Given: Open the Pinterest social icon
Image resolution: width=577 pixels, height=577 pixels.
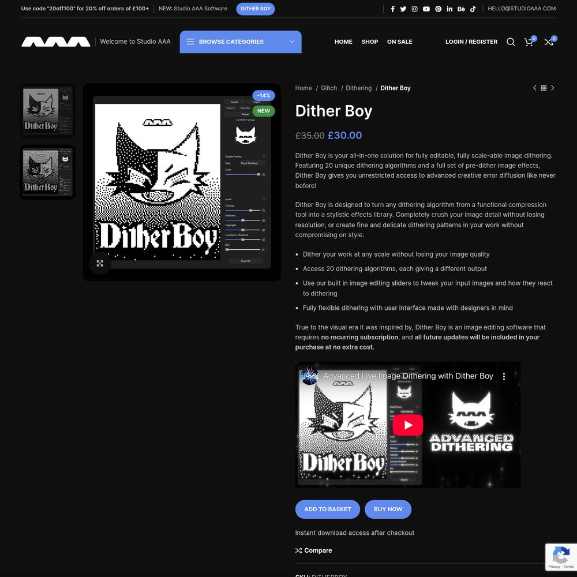Looking at the screenshot, I should pyautogui.click(x=439, y=9).
